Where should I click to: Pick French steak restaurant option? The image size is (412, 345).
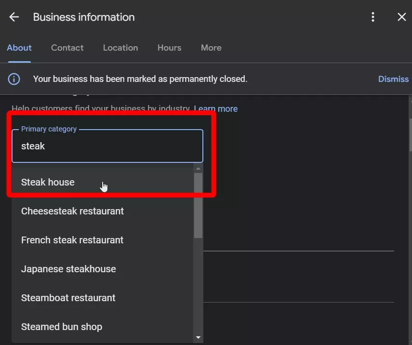click(72, 240)
